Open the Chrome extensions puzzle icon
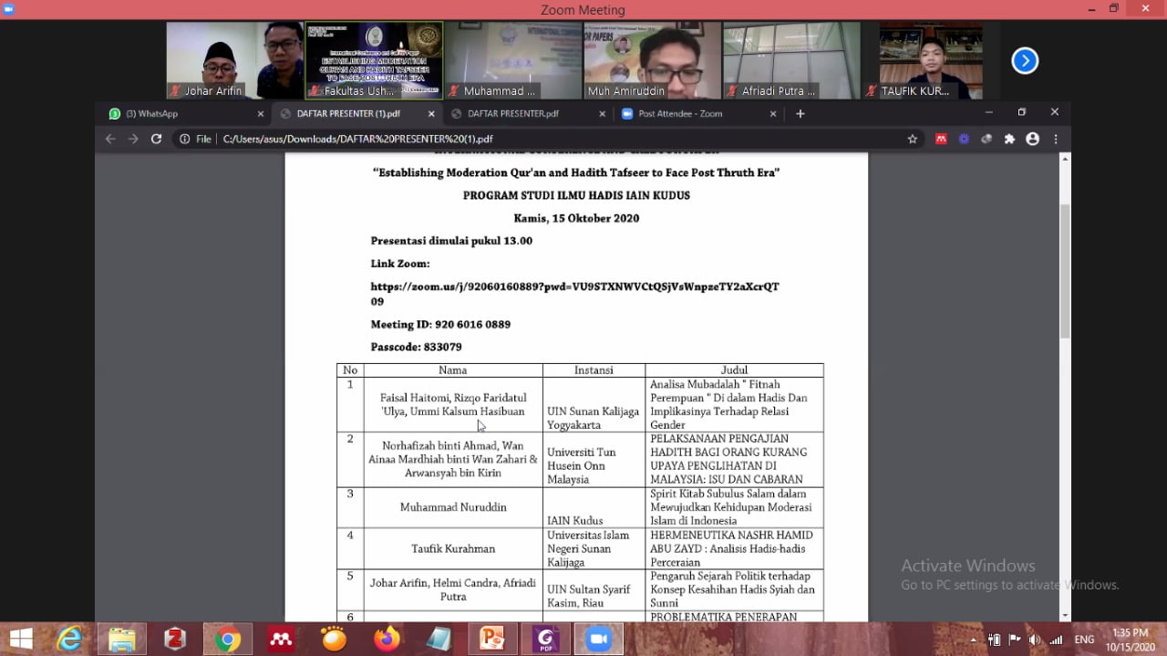This screenshot has width=1167, height=656. 1009,139
